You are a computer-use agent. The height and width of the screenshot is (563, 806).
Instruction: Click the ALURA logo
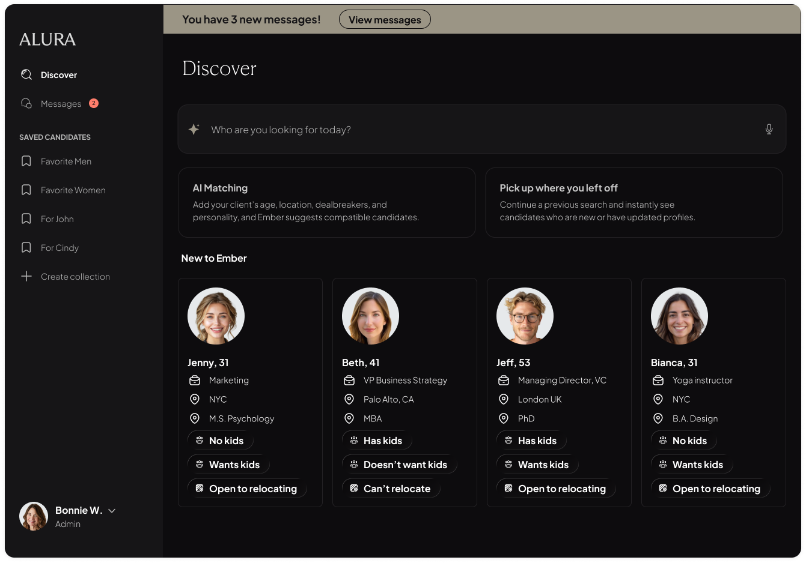[47, 40]
